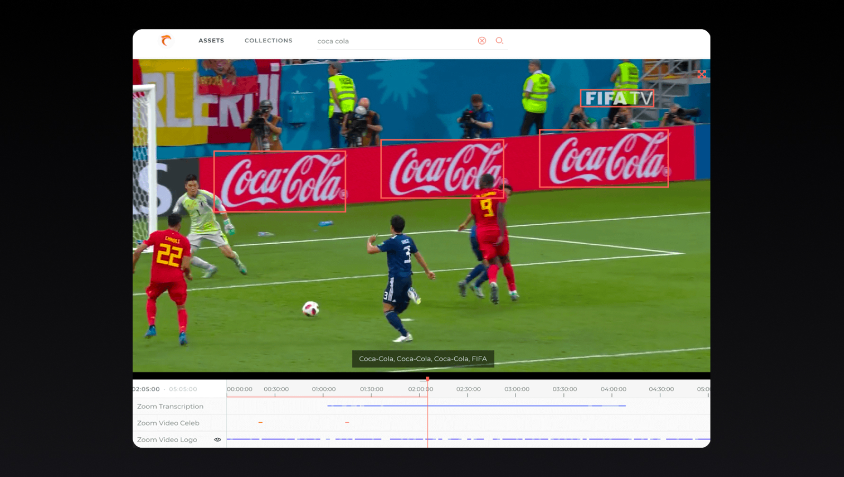Clear the search with the X icon
The height and width of the screenshot is (477, 844).
point(482,41)
